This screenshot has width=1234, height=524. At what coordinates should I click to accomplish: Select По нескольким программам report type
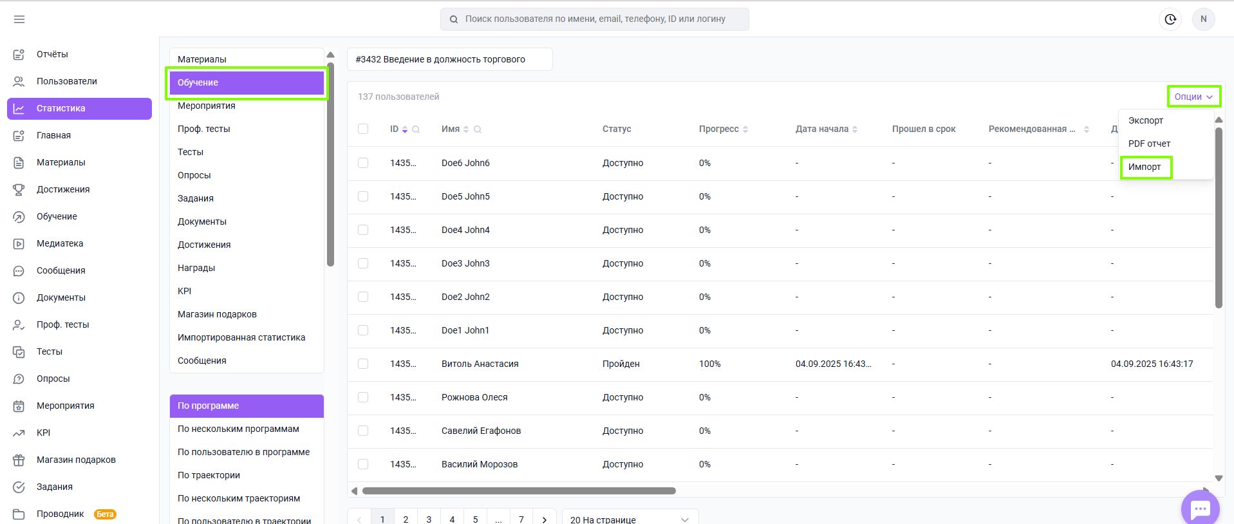(x=247, y=429)
